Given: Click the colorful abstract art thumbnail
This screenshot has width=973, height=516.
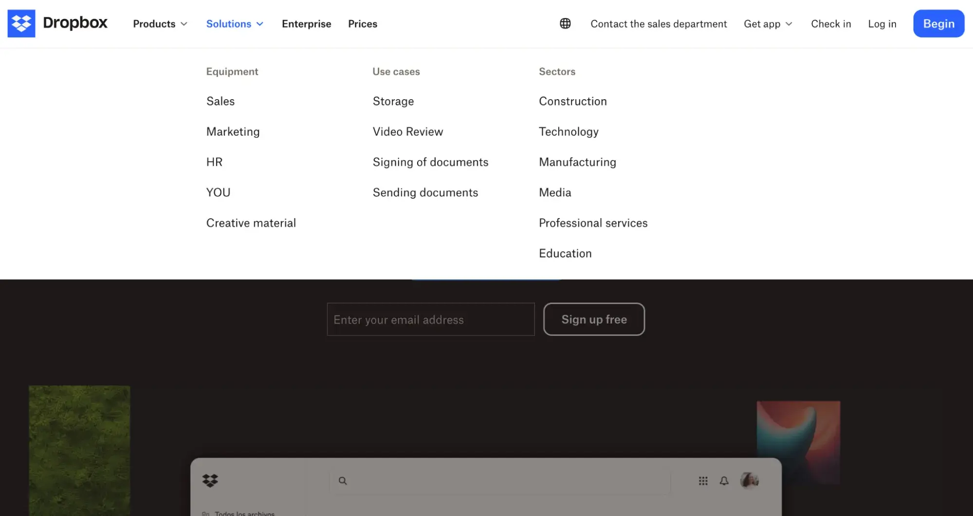Looking at the screenshot, I should point(798,442).
